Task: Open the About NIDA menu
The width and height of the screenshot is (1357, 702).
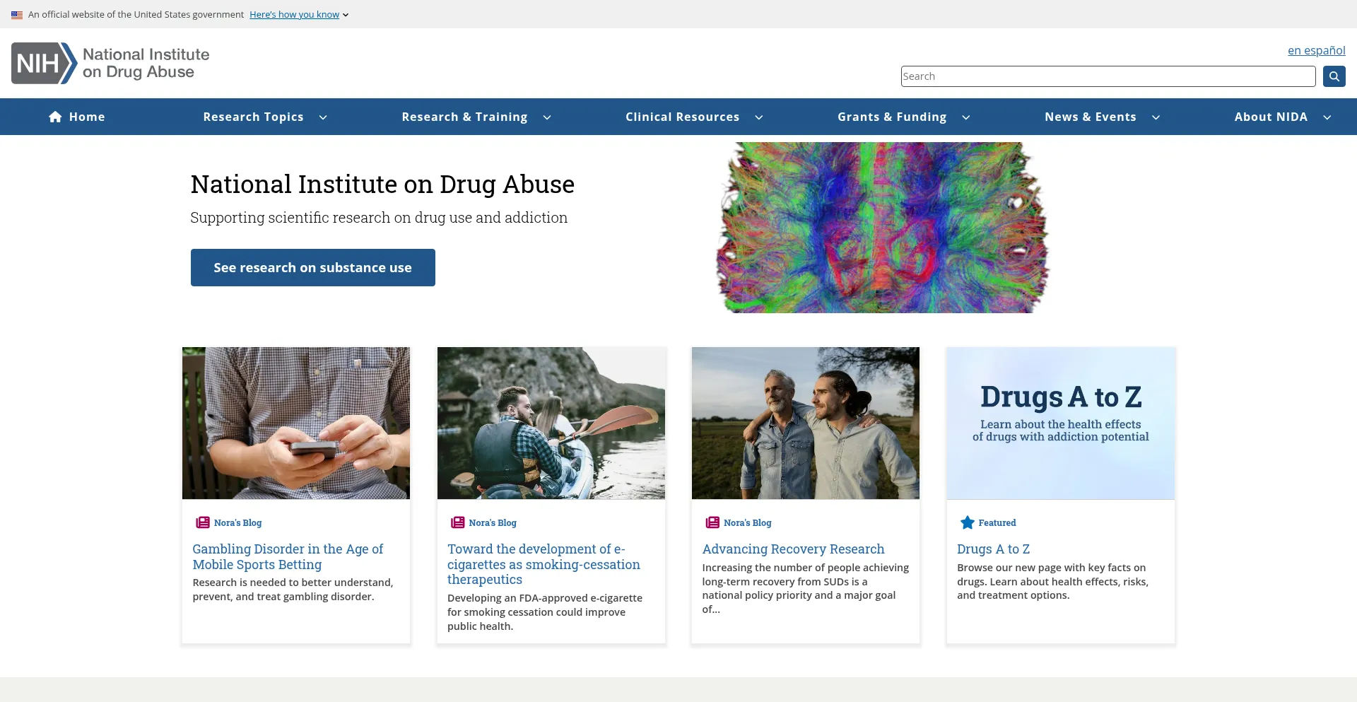Action: [x=1271, y=117]
